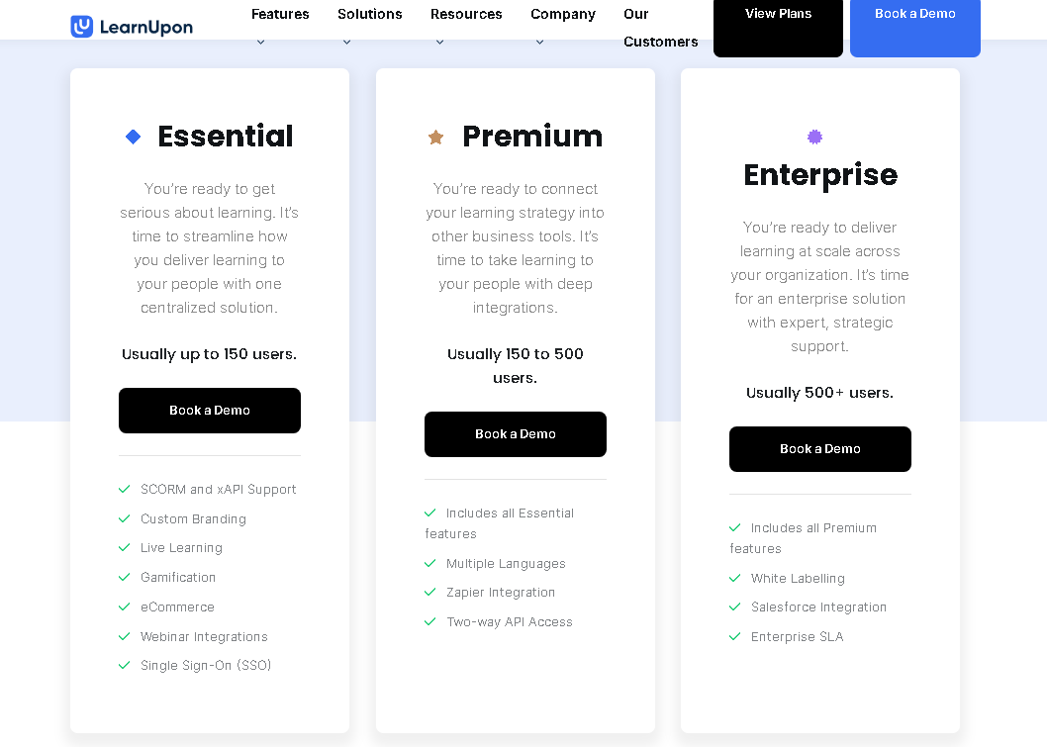This screenshot has width=1047, height=747.
Task: Click the checkmark beside Zapier Integration
Action: 430,592
